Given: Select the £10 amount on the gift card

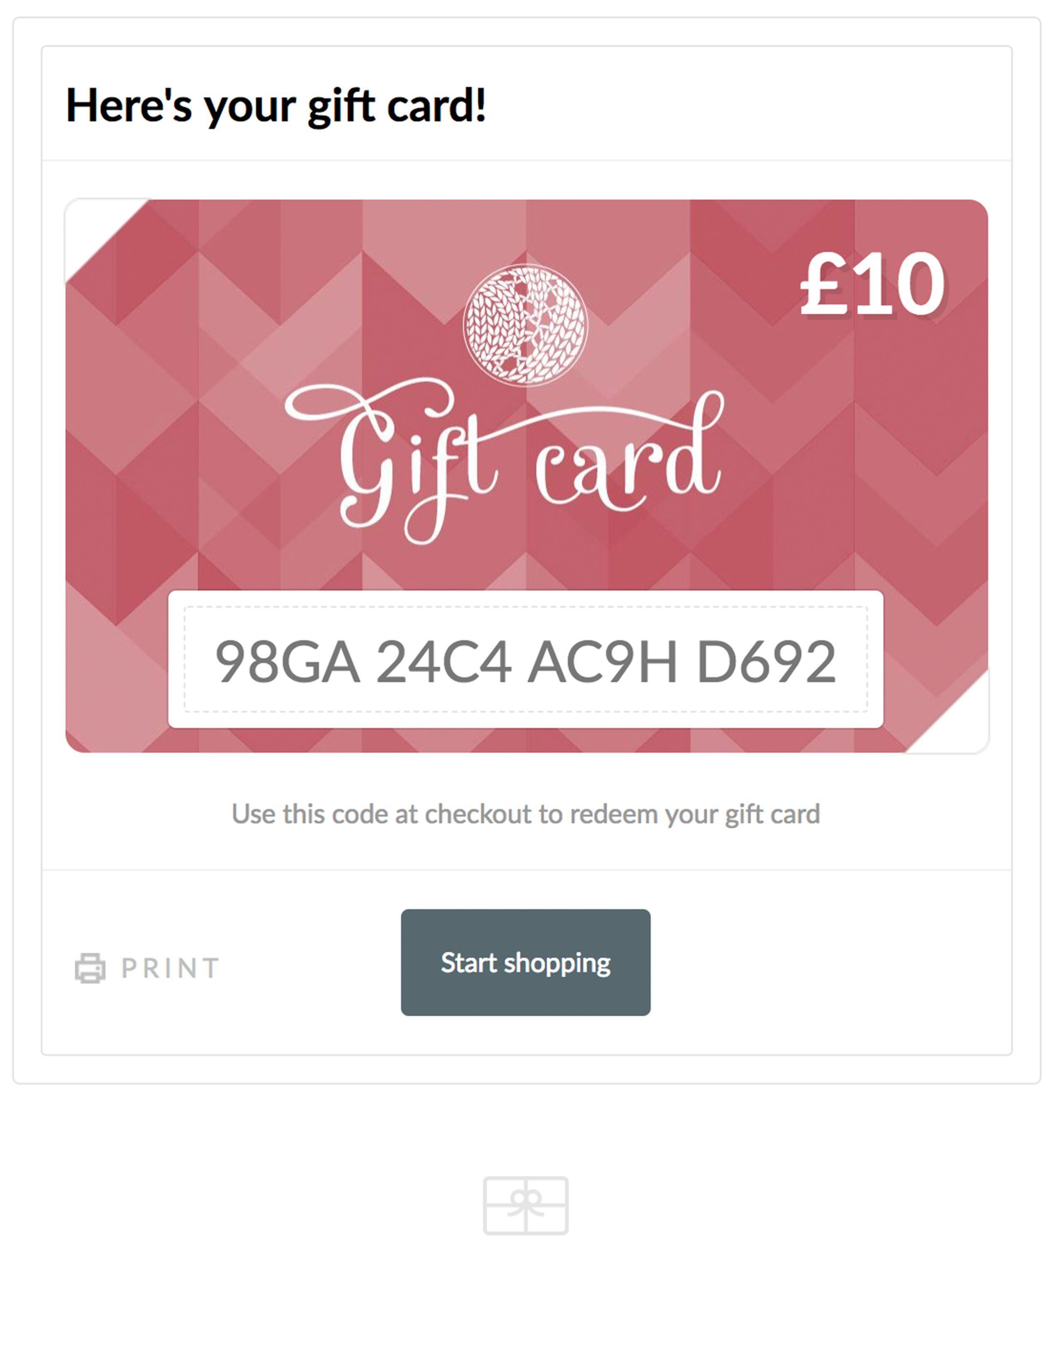Looking at the screenshot, I should coord(872,284).
